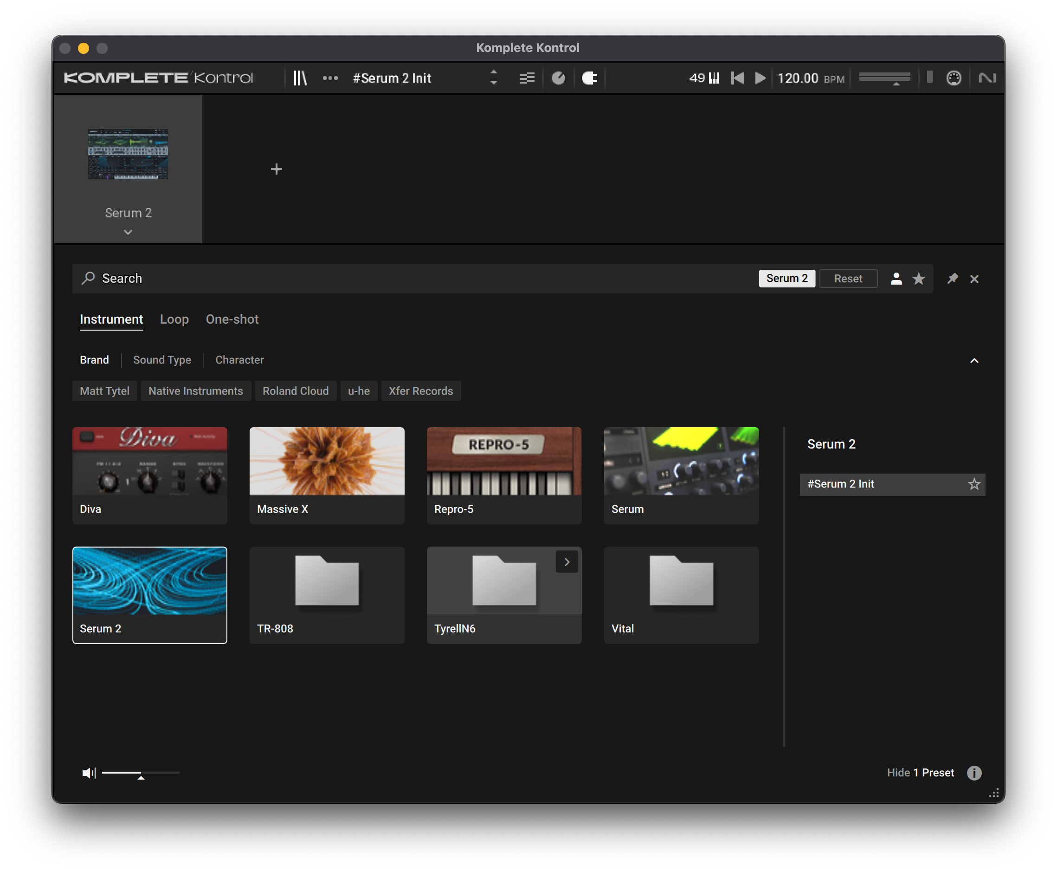Click the magnifier search icon
The height and width of the screenshot is (872, 1057).
pos(88,278)
